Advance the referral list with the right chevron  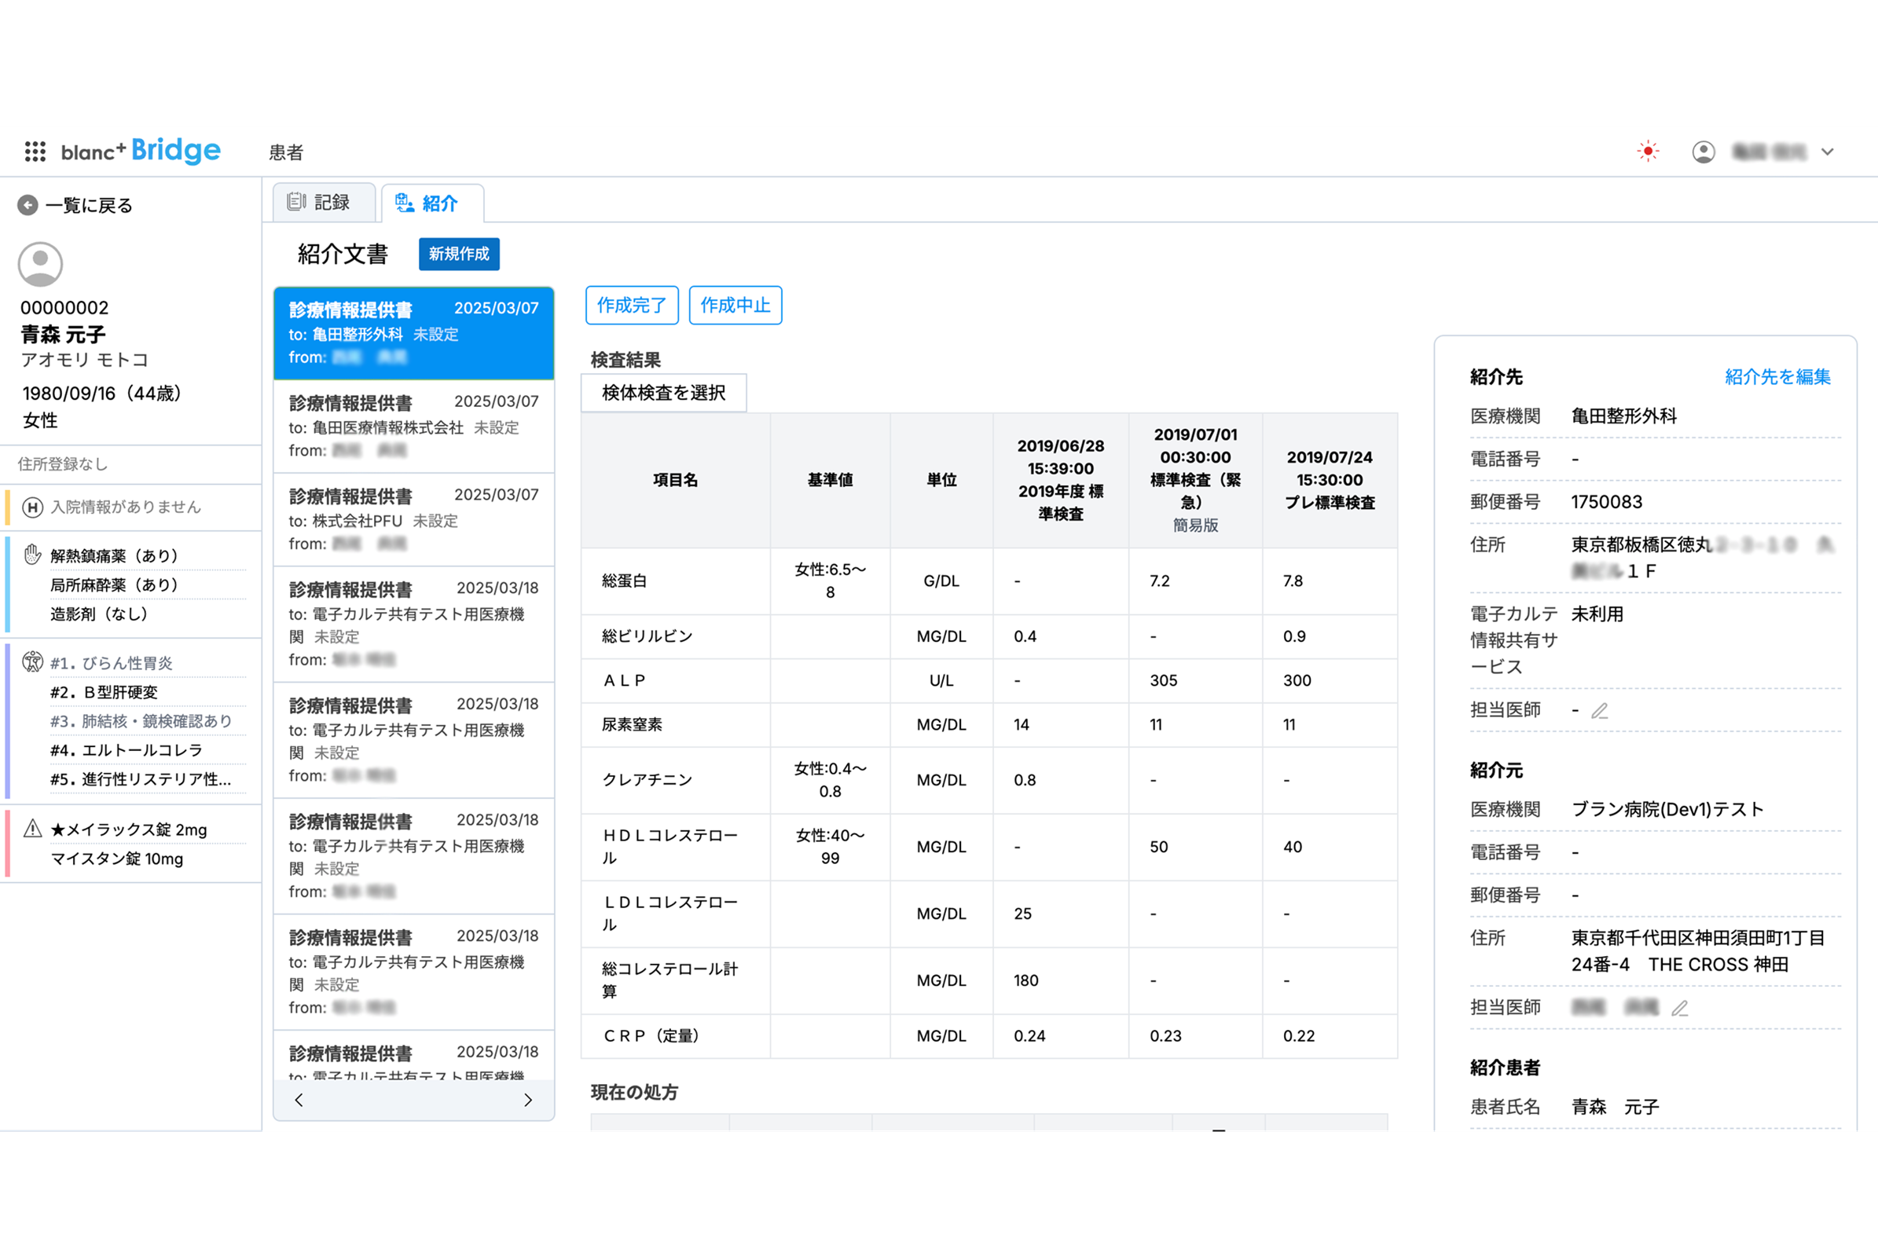(x=528, y=1100)
